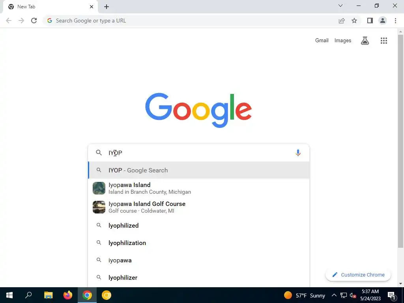Reload the page with refresh icon
This screenshot has width=404, height=303.
click(34, 21)
